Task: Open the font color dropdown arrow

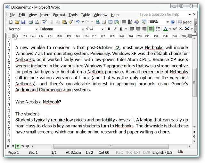Action: point(170,29)
